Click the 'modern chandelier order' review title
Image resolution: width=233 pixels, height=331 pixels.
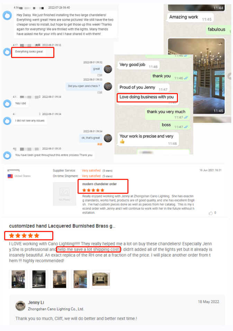[x=99, y=184]
